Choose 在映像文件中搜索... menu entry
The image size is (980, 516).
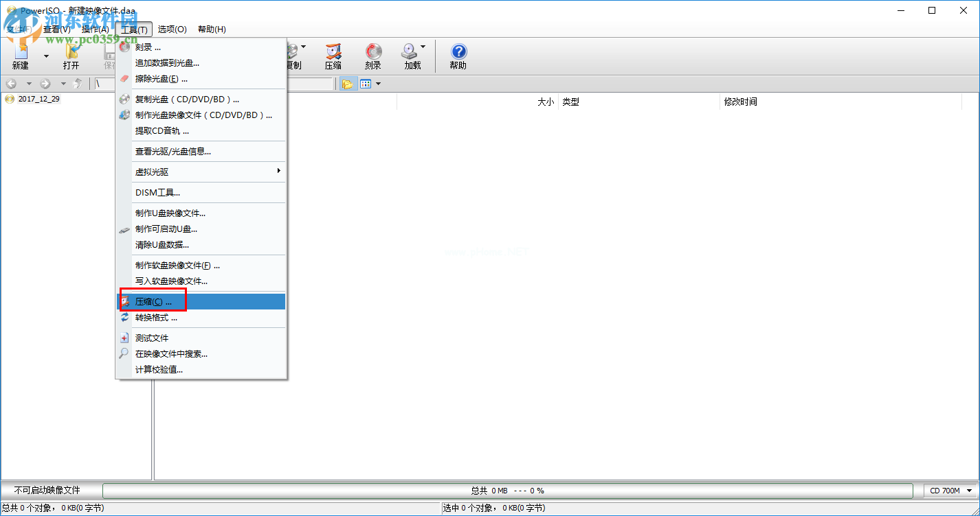point(201,354)
